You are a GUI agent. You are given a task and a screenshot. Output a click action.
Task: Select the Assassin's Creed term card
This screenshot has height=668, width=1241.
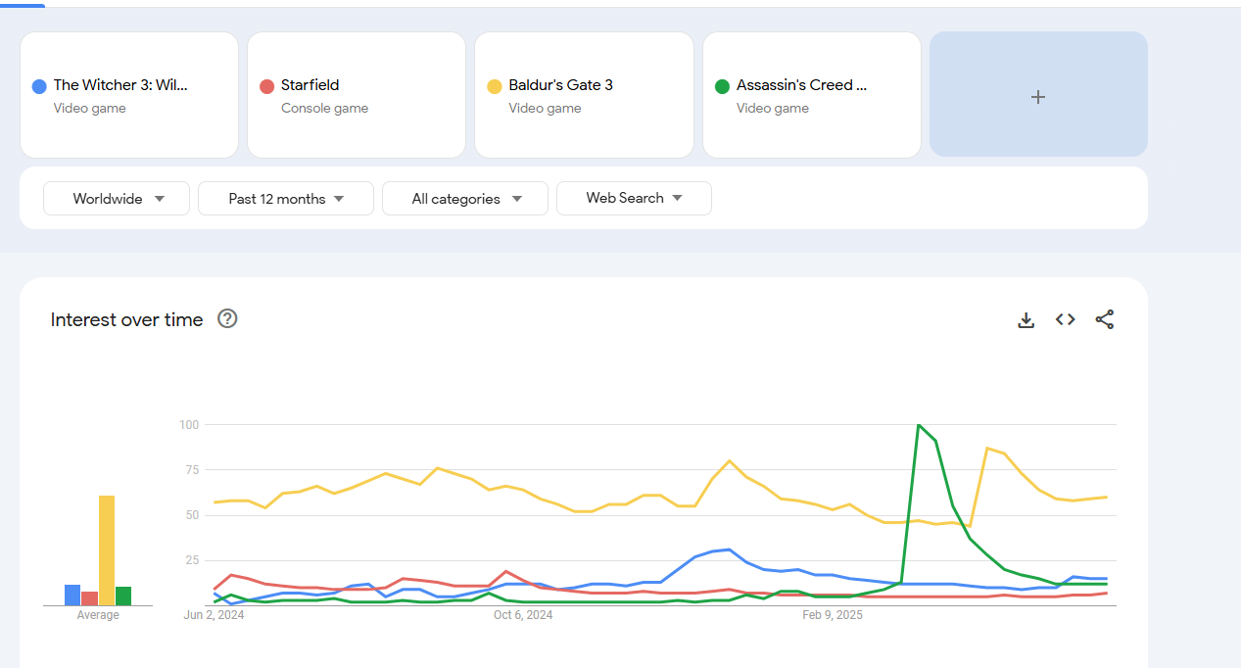pyautogui.click(x=812, y=95)
